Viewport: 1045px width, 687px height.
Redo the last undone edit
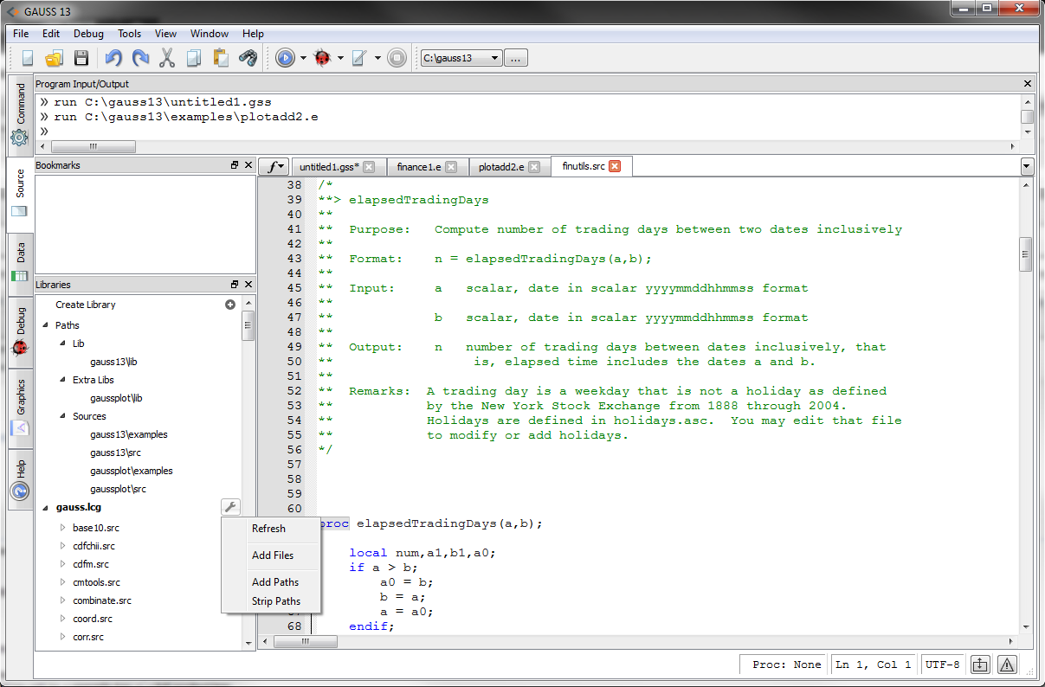point(140,58)
